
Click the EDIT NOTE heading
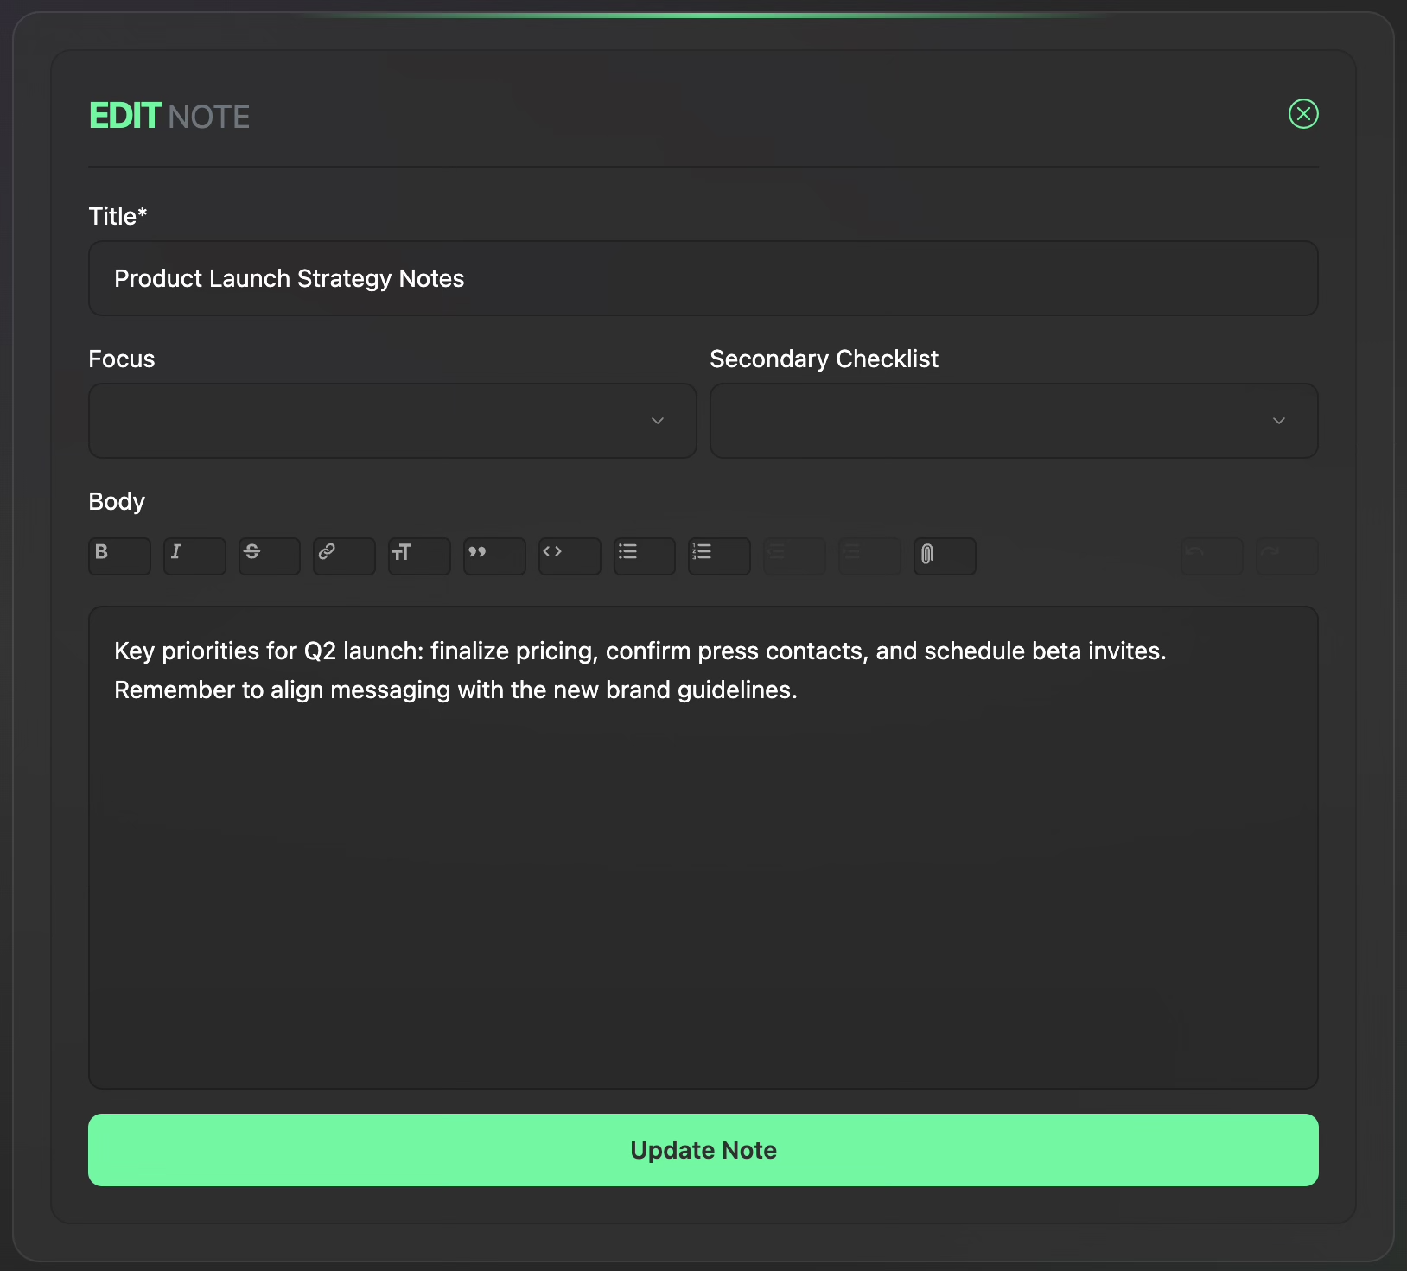coord(169,115)
